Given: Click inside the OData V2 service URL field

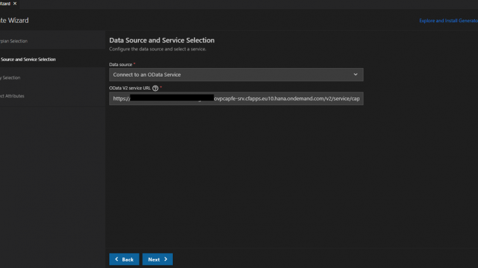Looking at the screenshot, I should pyautogui.click(x=236, y=99).
